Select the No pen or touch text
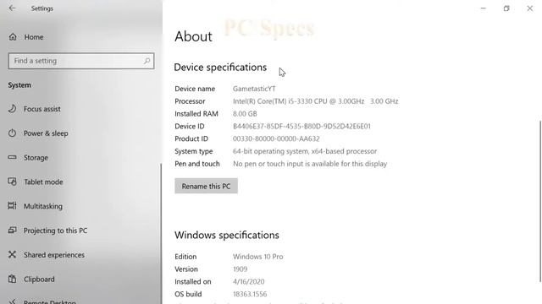This screenshot has width=542, height=304. (310, 164)
